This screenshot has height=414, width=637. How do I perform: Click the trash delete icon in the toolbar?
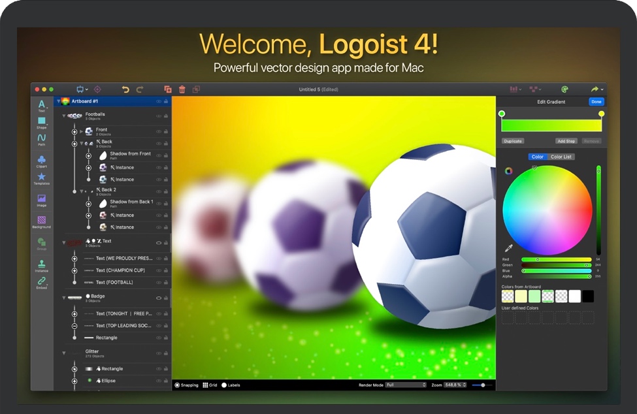[x=182, y=89]
